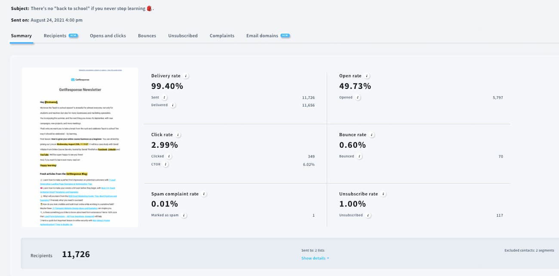This screenshot has height=276, width=559.
Task: Go to the Bounces tab
Action: coord(147,36)
